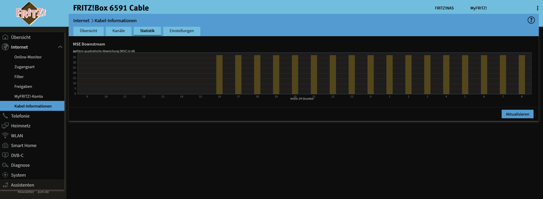Click the System icon
This screenshot has height=199, width=543.
[5, 175]
